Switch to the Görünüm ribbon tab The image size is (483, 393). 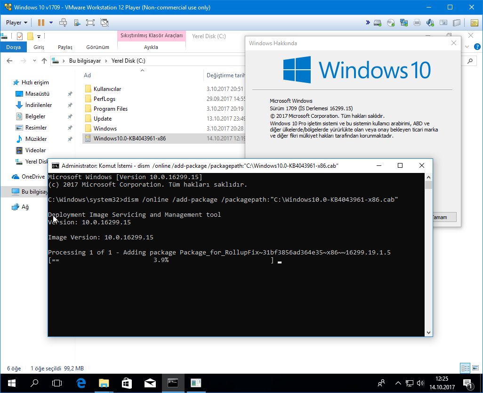(x=97, y=47)
